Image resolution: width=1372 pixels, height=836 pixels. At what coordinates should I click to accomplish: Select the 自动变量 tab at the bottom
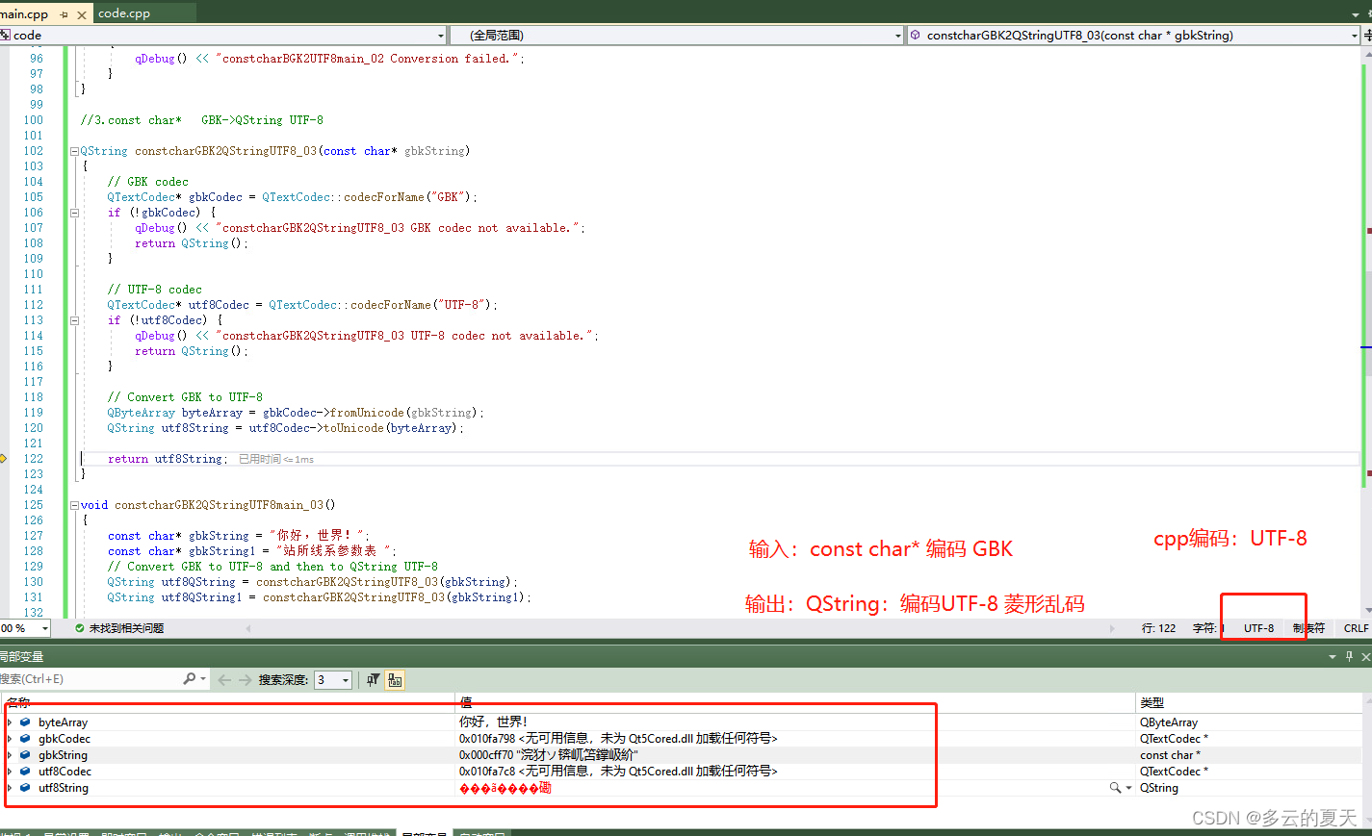[481, 833]
